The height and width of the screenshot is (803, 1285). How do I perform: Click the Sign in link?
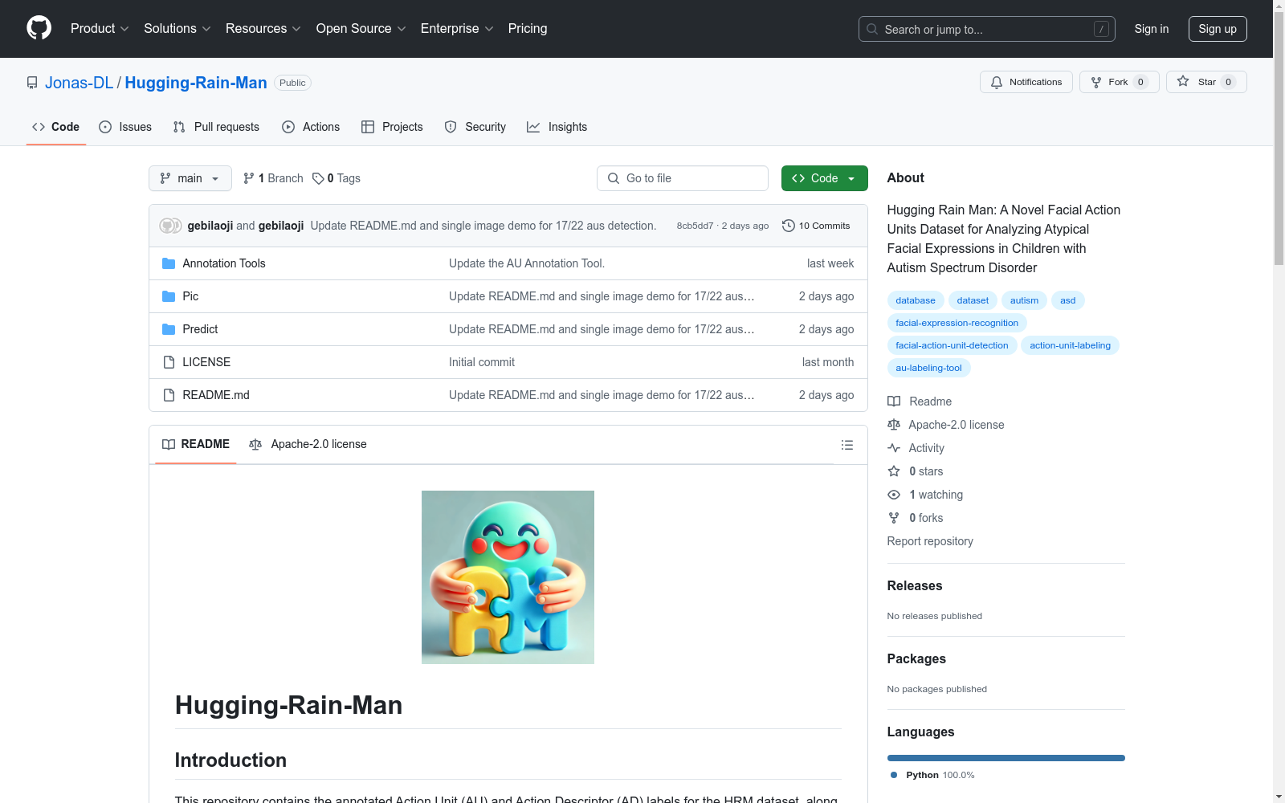(x=1152, y=29)
